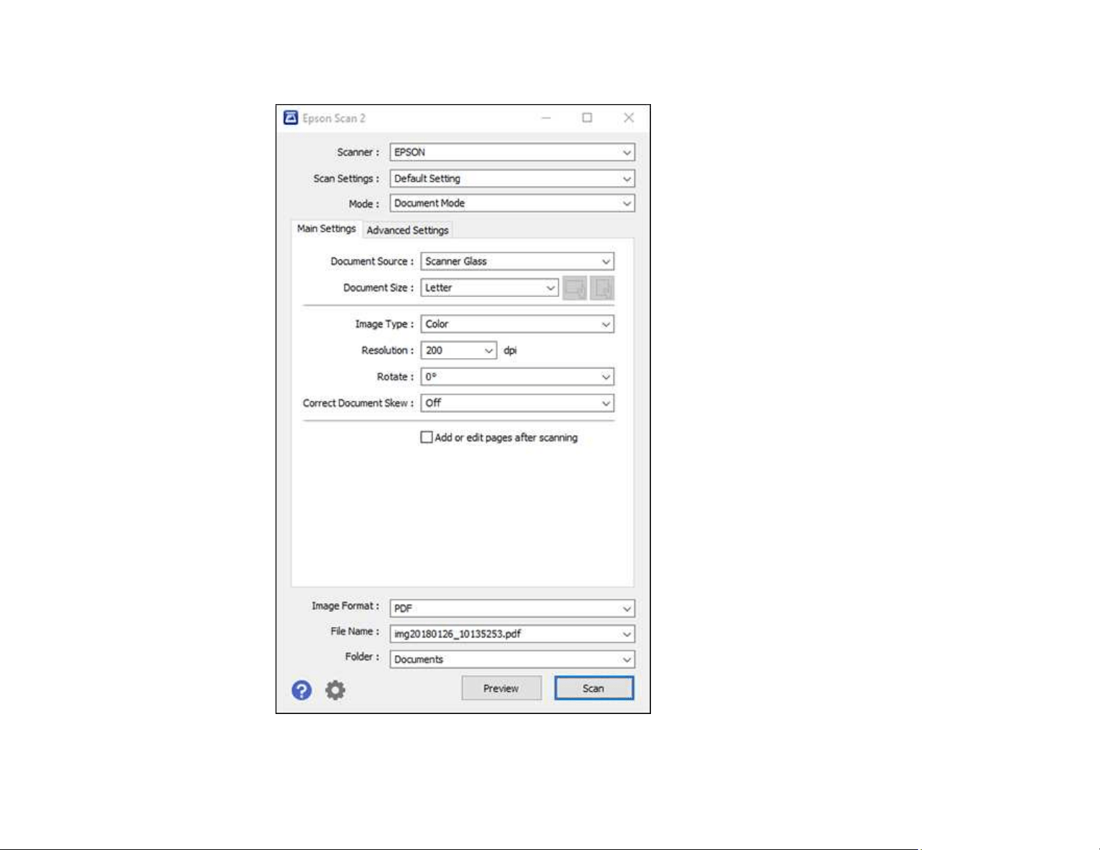Open the Scanner dropdown showing EPSON
This screenshot has width=1100, height=850.
[x=512, y=152]
